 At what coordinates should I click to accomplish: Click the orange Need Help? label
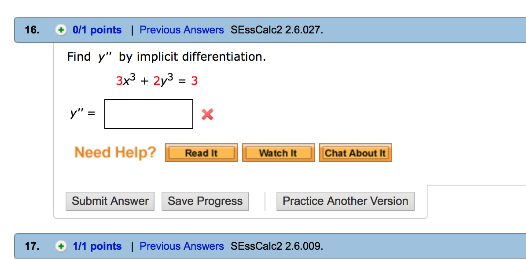point(115,153)
